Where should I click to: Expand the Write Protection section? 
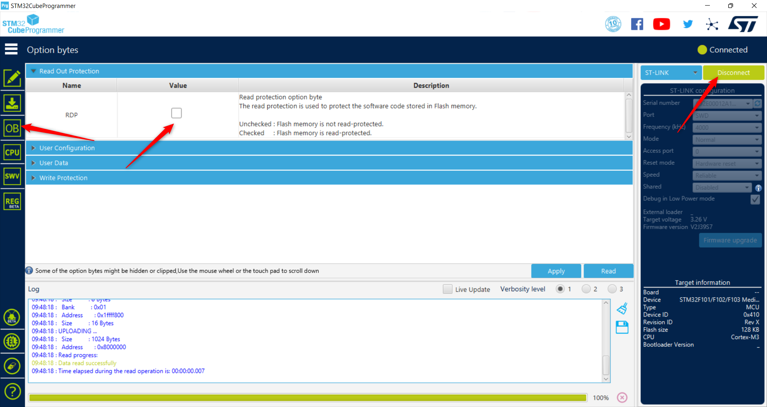click(63, 178)
